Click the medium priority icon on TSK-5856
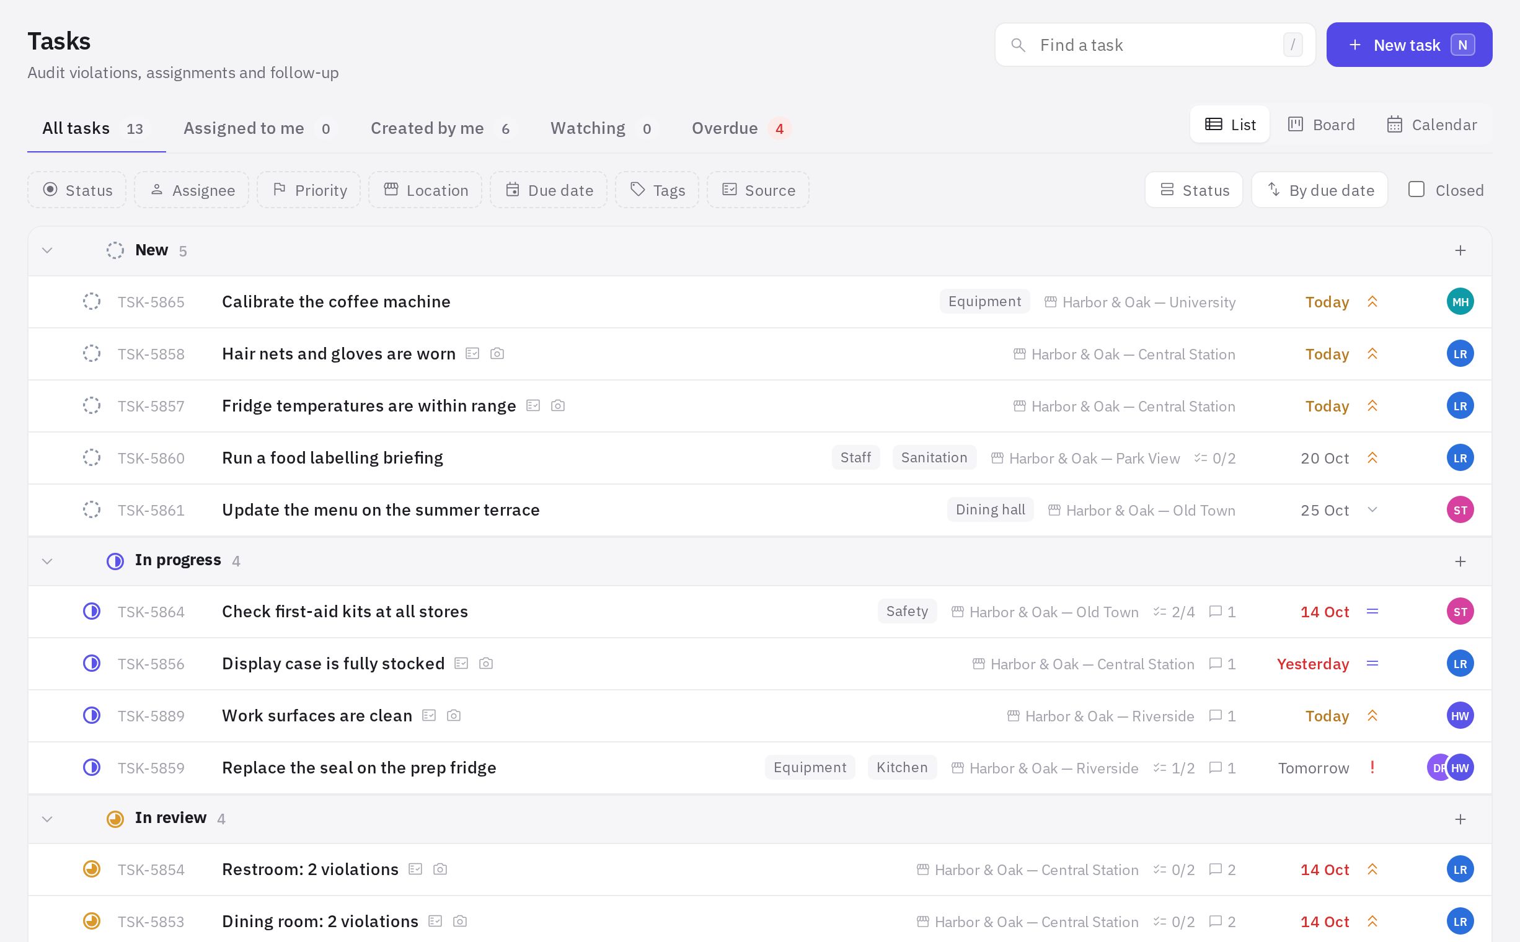Screen dimensions: 1520x942 coord(1372,664)
